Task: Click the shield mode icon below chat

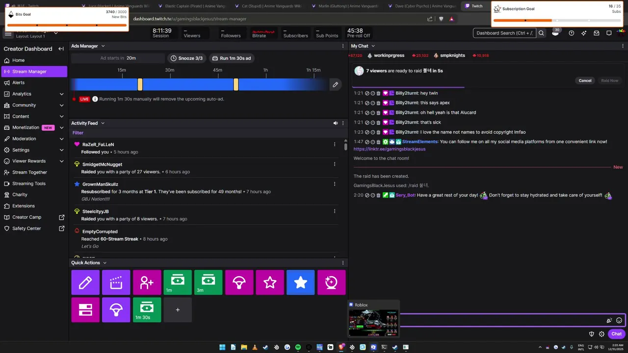Action: point(592,334)
